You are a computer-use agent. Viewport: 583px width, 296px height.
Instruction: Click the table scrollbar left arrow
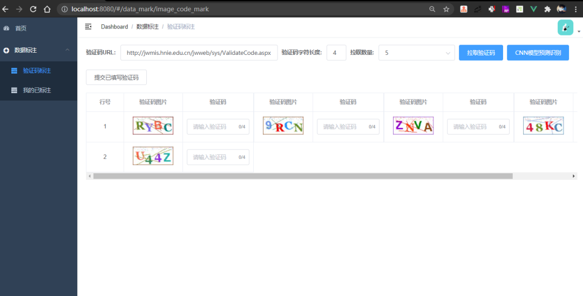89,176
